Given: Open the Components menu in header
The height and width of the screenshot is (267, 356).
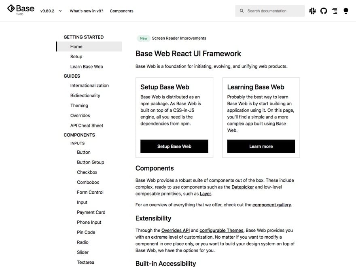Looking at the screenshot, I should 121,11.
